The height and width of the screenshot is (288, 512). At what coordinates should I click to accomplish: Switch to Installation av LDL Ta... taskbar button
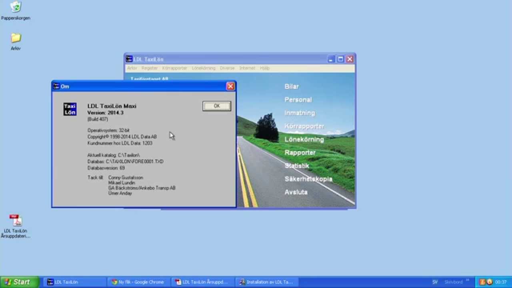267,282
